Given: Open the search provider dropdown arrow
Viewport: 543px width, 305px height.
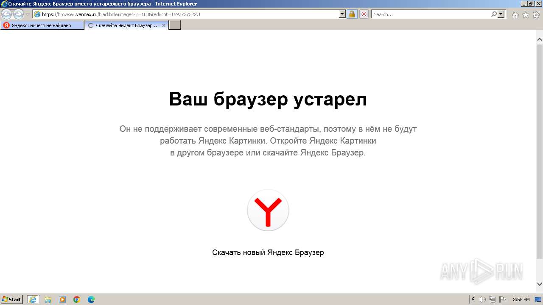Looking at the screenshot, I should click(501, 14).
